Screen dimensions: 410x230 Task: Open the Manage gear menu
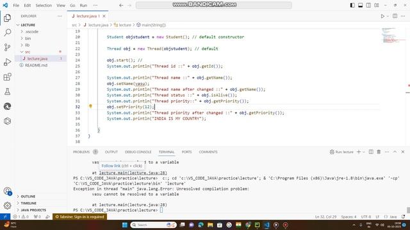tap(7, 206)
